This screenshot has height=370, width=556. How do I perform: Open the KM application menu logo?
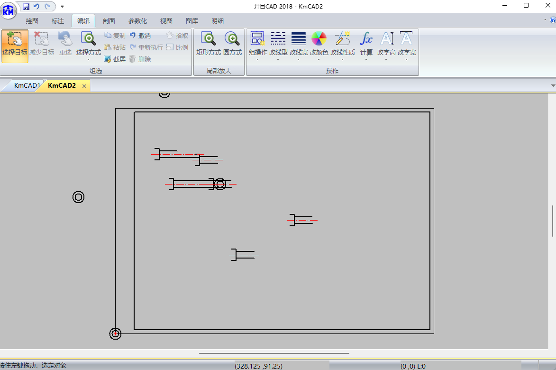coord(8,10)
